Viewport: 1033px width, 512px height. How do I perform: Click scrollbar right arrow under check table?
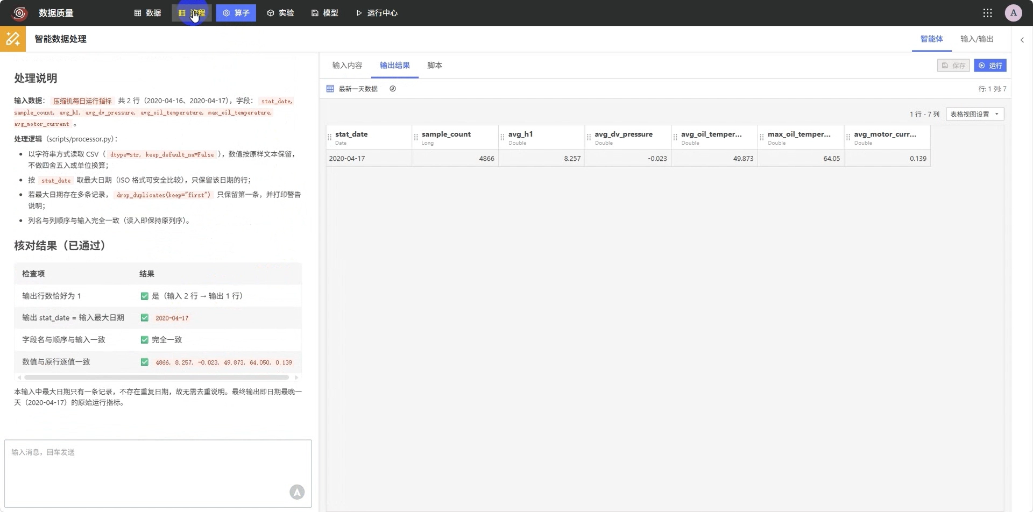coord(296,378)
